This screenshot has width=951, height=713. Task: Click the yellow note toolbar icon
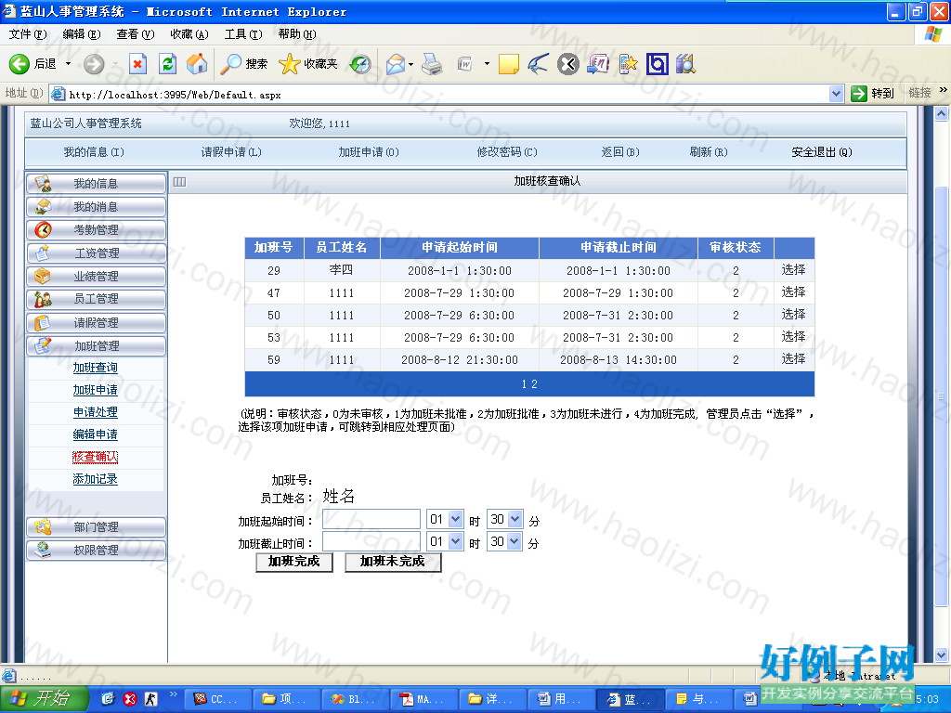coord(508,64)
